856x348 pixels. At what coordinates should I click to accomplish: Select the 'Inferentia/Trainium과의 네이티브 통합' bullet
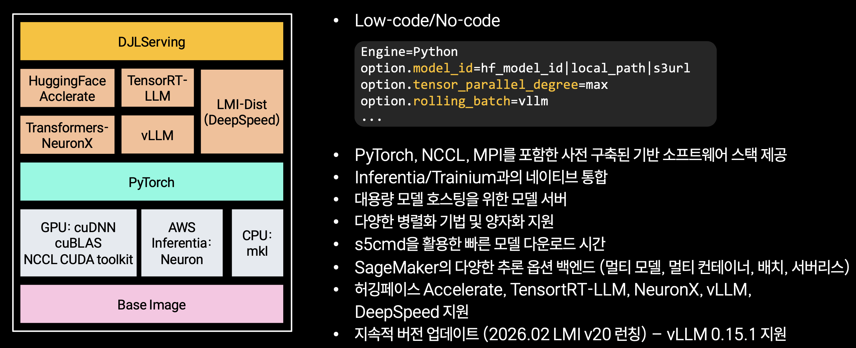(x=481, y=177)
